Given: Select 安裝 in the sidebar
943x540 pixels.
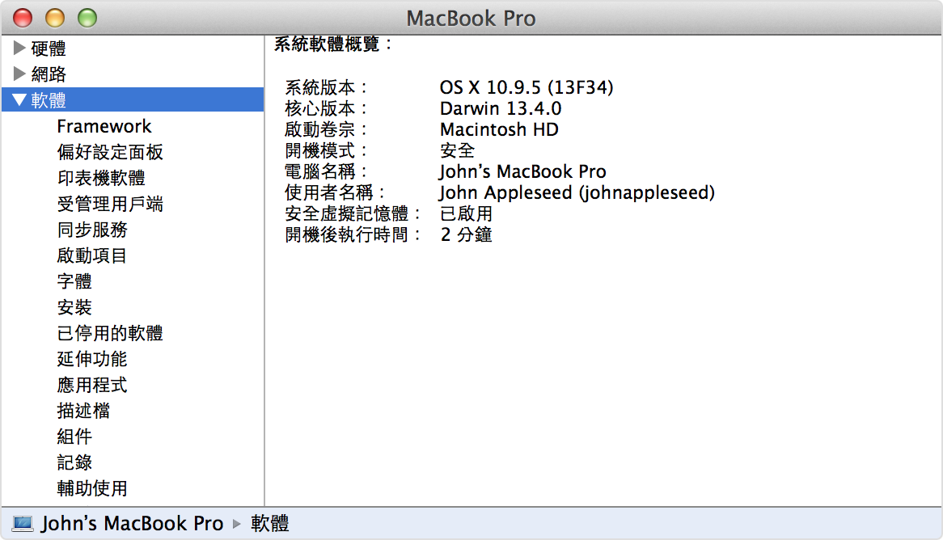Looking at the screenshot, I should pos(74,307).
